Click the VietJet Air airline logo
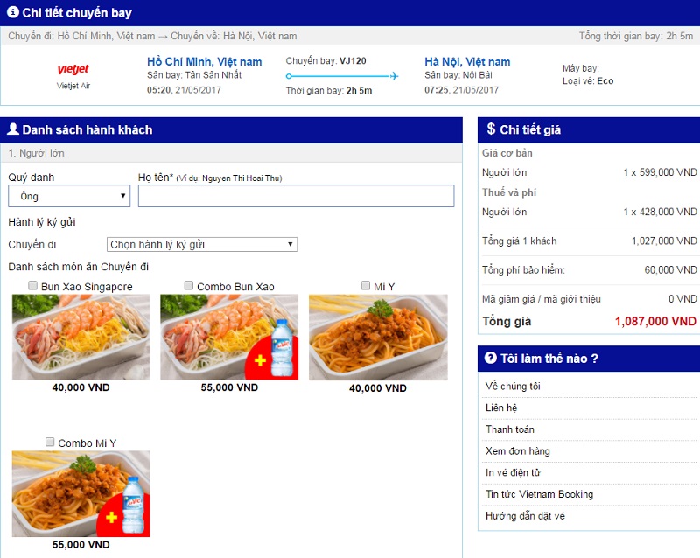 (x=73, y=70)
